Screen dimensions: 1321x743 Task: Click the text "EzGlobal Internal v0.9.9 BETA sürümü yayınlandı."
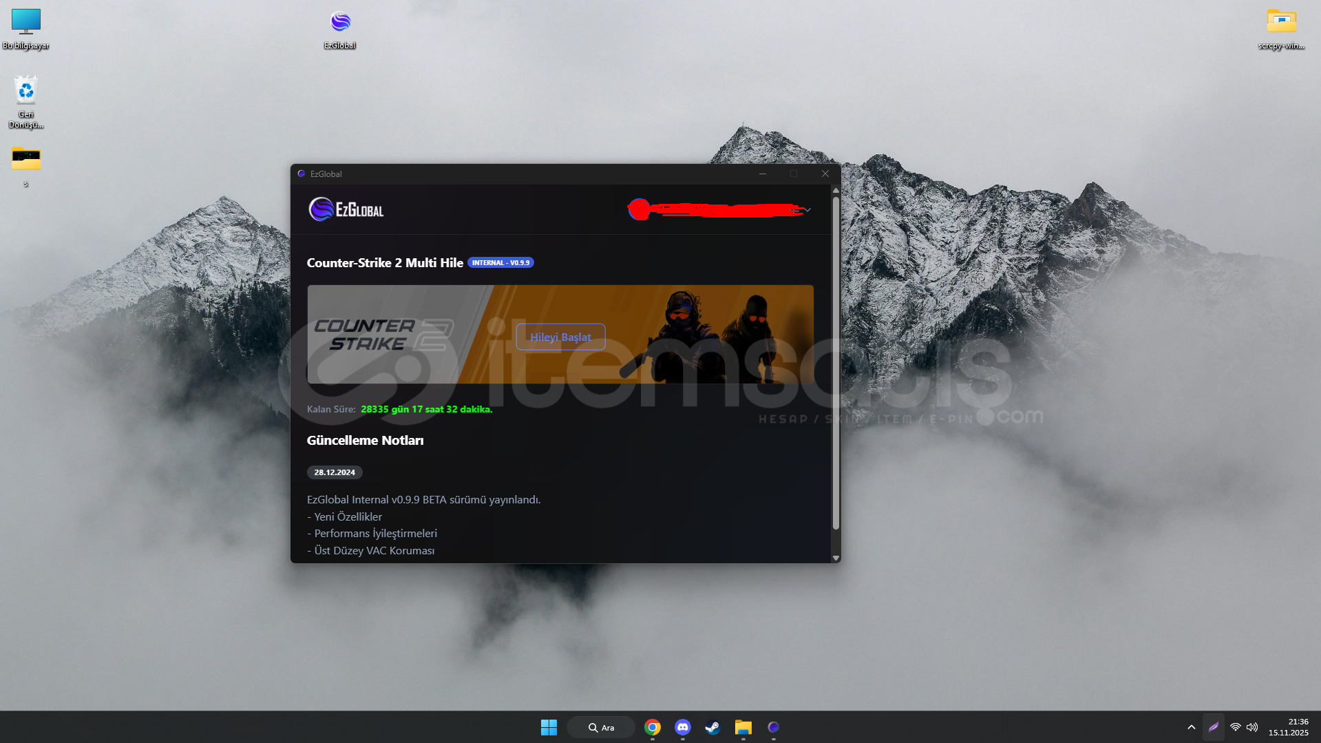(423, 499)
